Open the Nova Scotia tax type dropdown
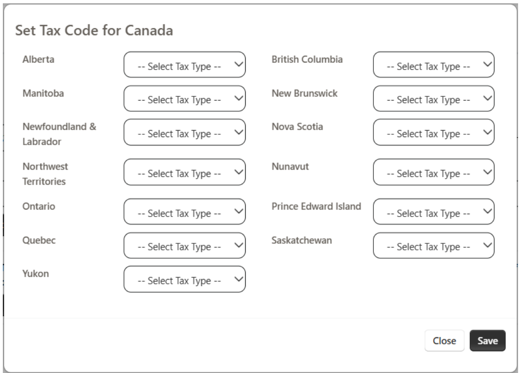The width and height of the screenshot is (519, 373). [x=434, y=132]
